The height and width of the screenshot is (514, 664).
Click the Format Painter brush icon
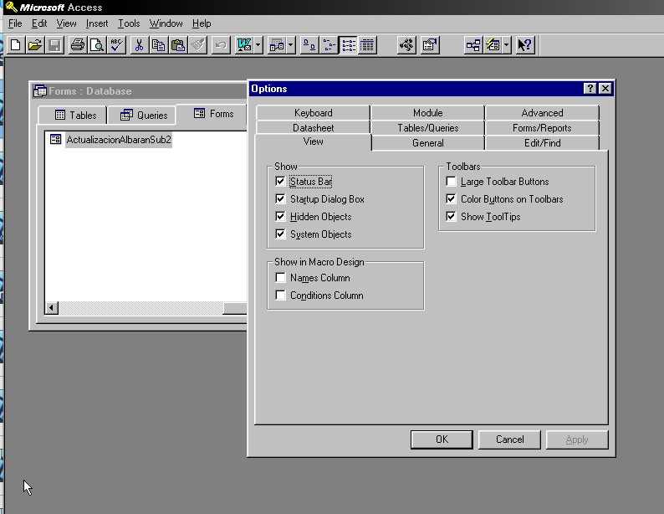pyautogui.click(x=197, y=45)
